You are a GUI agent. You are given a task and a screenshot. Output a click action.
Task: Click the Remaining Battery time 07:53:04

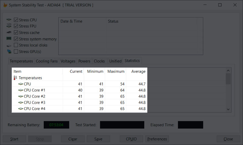(x=56, y=125)
